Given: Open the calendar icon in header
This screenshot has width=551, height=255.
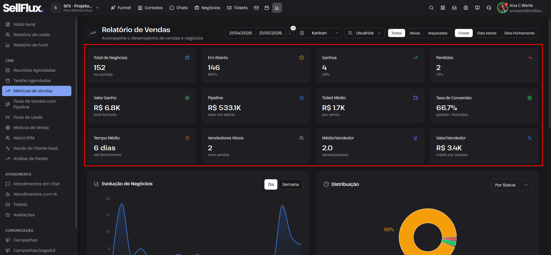Looking at the screenshot, I should click(x=267, y=8).
